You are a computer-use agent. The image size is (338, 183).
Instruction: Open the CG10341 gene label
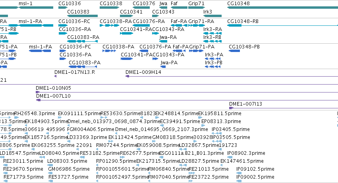(x=131, y=12)
